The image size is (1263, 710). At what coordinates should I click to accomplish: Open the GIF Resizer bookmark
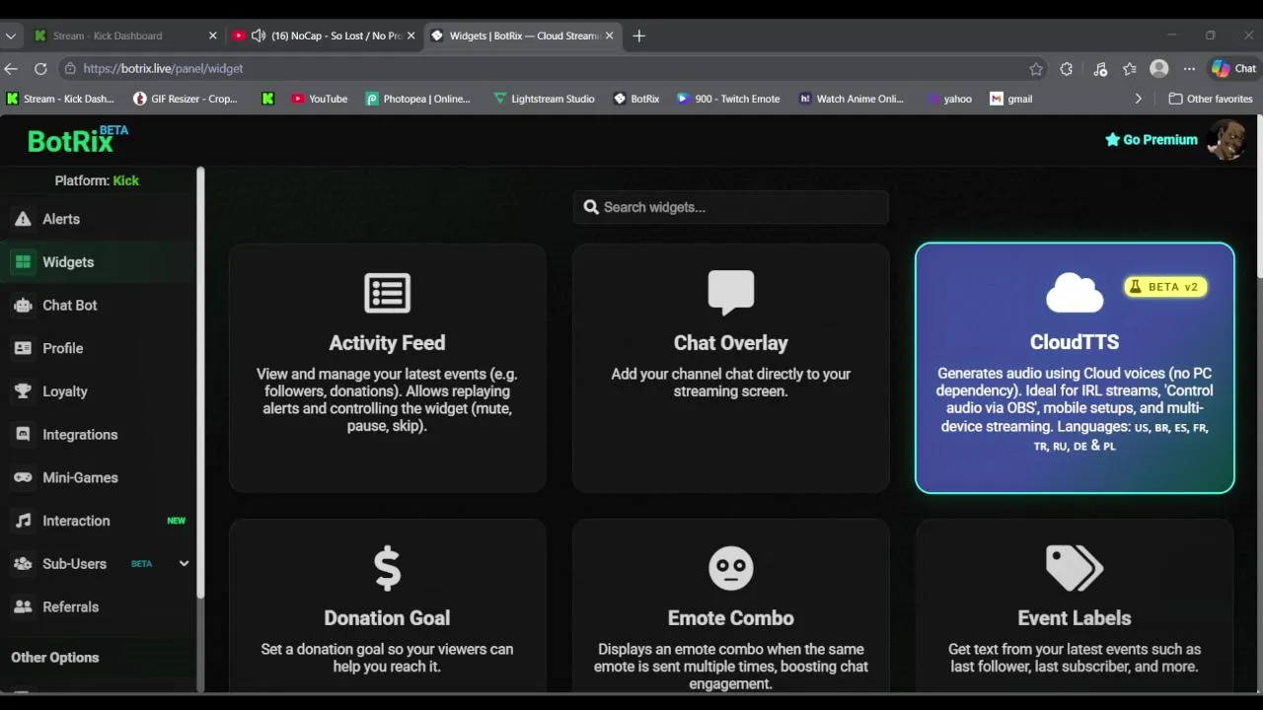tap(186, 99)
